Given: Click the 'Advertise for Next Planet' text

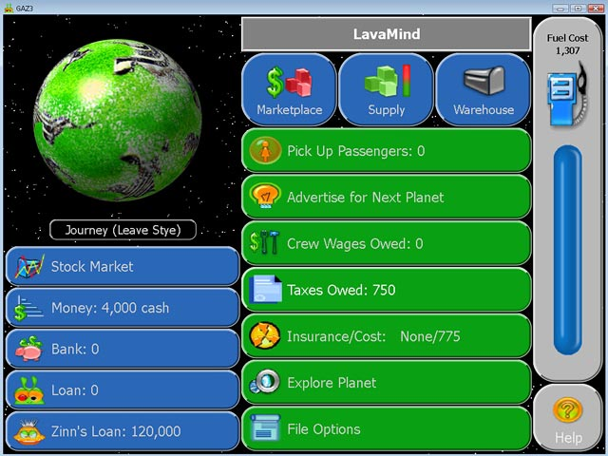Looking at the screenshot, I should pos(365,198).
